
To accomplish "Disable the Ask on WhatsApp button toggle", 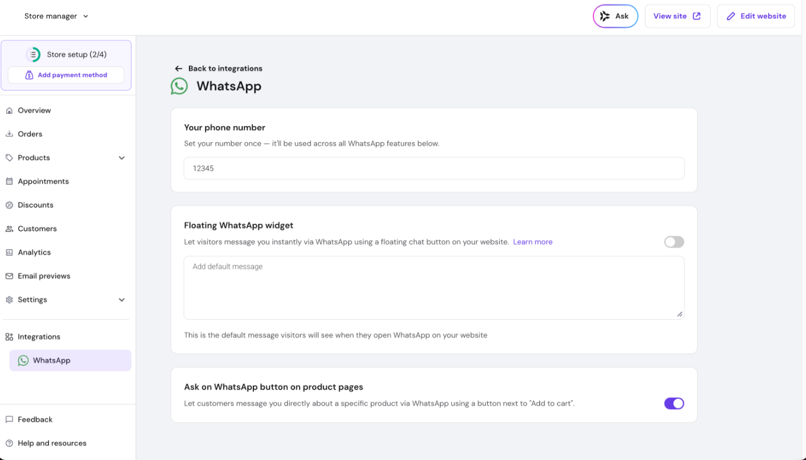I will tap(674, 404).
